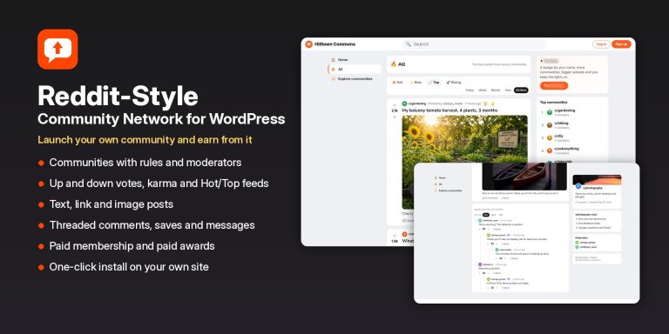Choose the Week time filter
The width and height of the screenshot is (669, 334).
pos(483,90)
